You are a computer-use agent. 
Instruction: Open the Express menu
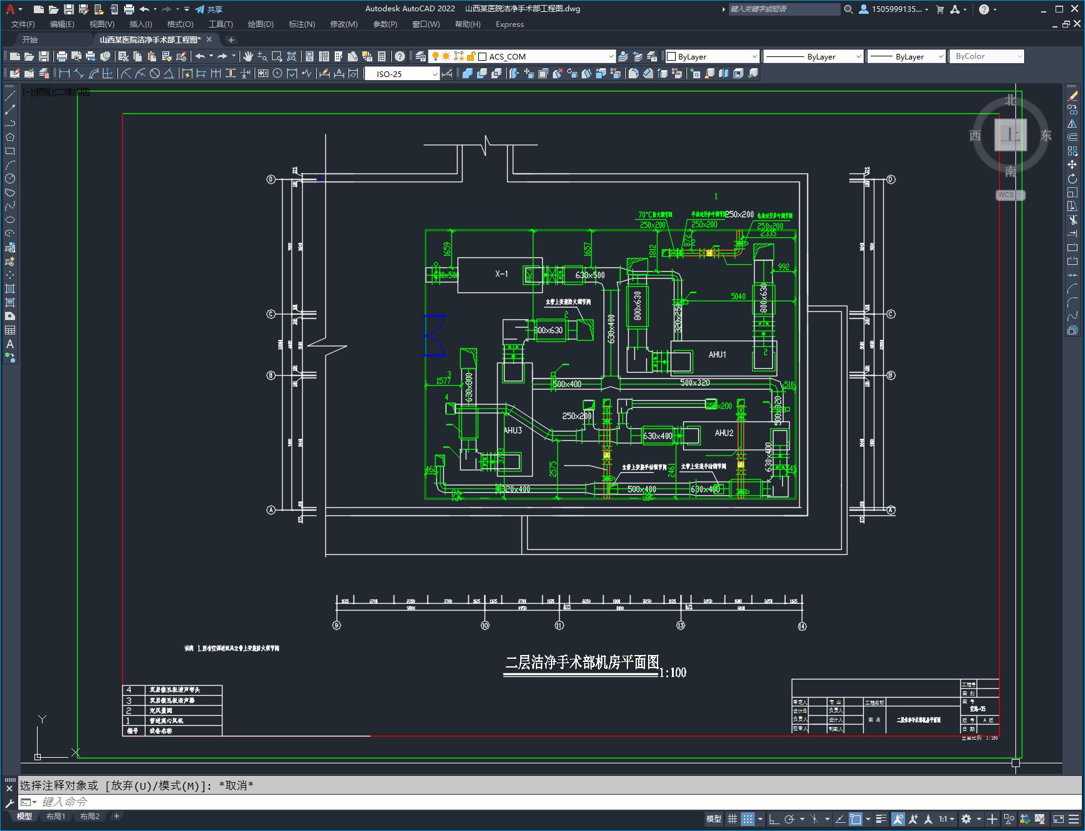510,24
